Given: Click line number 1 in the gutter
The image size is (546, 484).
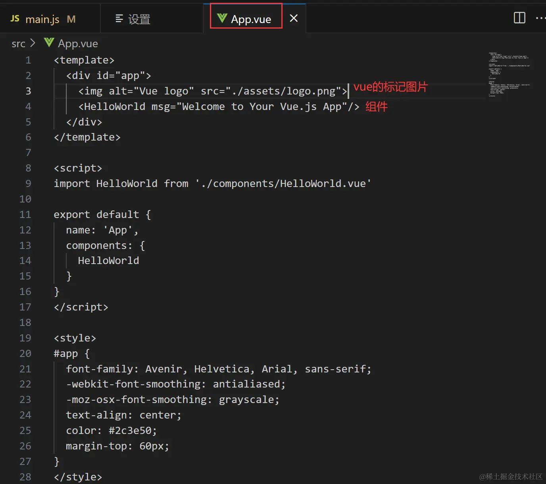Looking at the screenshot, I should [28, 60].
